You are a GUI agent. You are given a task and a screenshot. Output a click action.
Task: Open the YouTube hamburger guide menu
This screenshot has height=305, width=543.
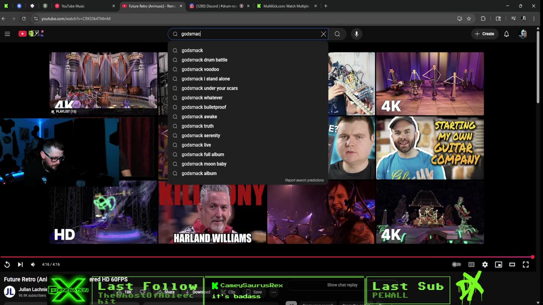(7, 34)
